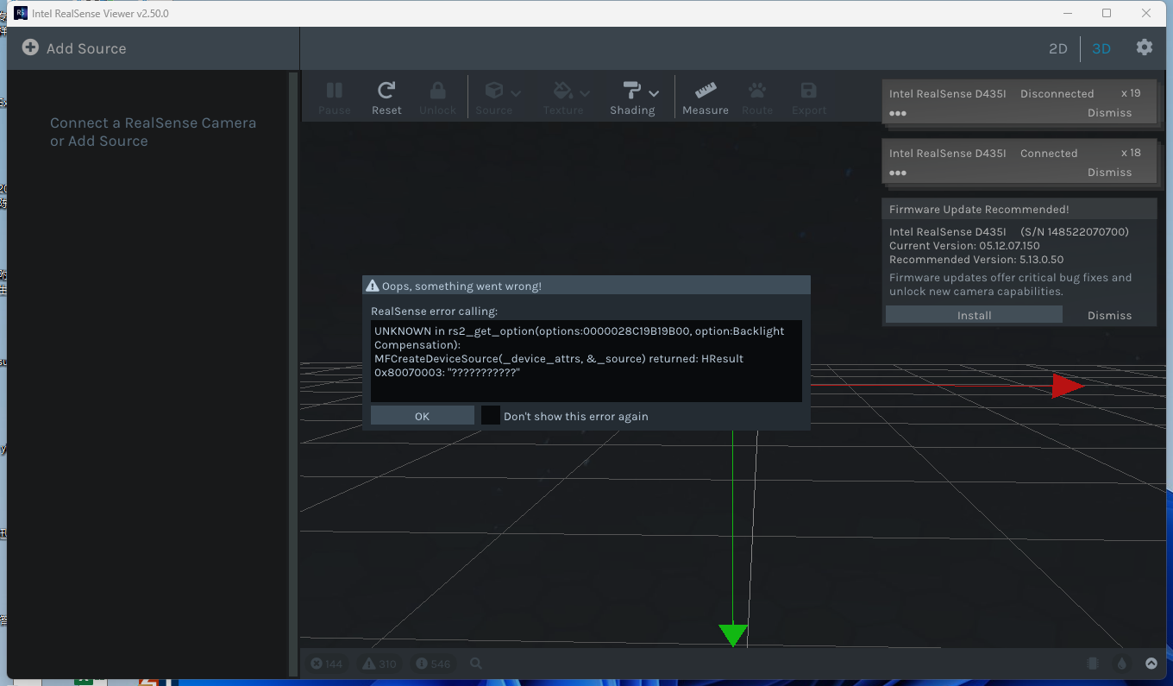Toggle the Shading mode button
The image size is (1173, 686).
coord(632,97)
